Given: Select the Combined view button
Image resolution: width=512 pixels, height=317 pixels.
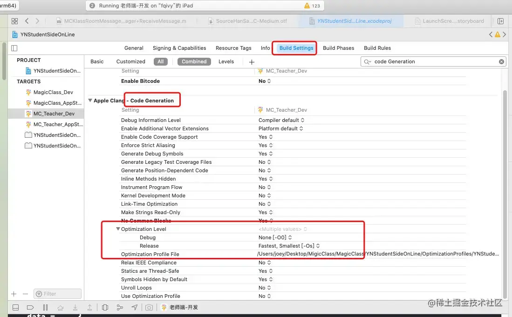Looking at the screenshot, I should [194, 61].
